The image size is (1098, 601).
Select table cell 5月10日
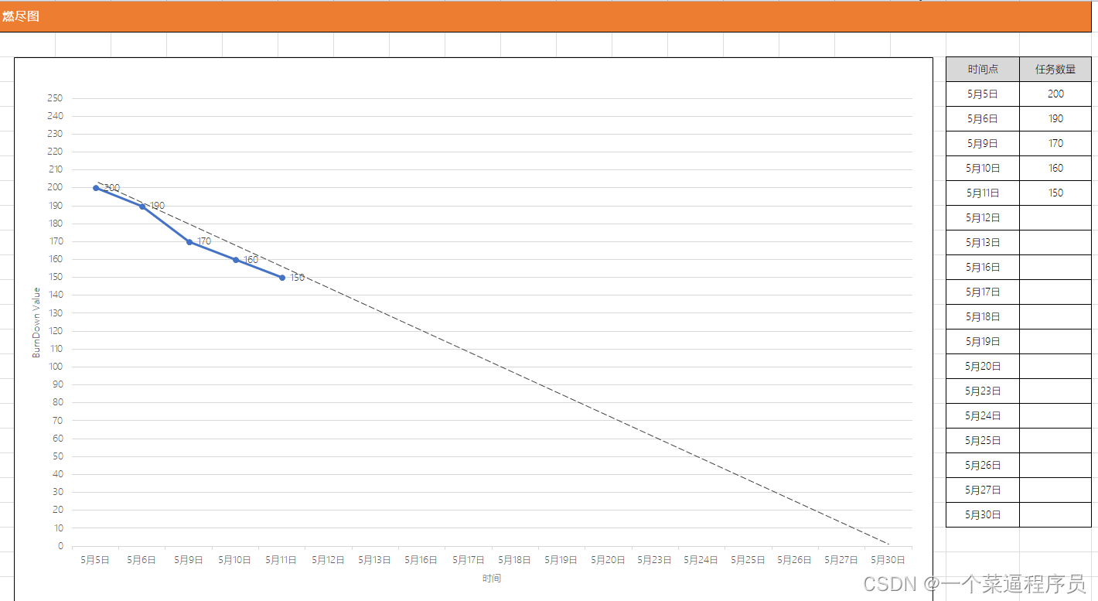983,168
